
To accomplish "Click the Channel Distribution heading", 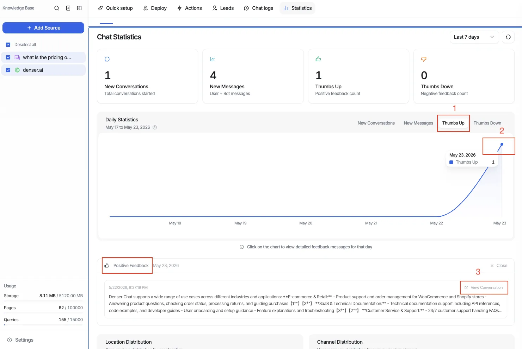I will point(340,342).
